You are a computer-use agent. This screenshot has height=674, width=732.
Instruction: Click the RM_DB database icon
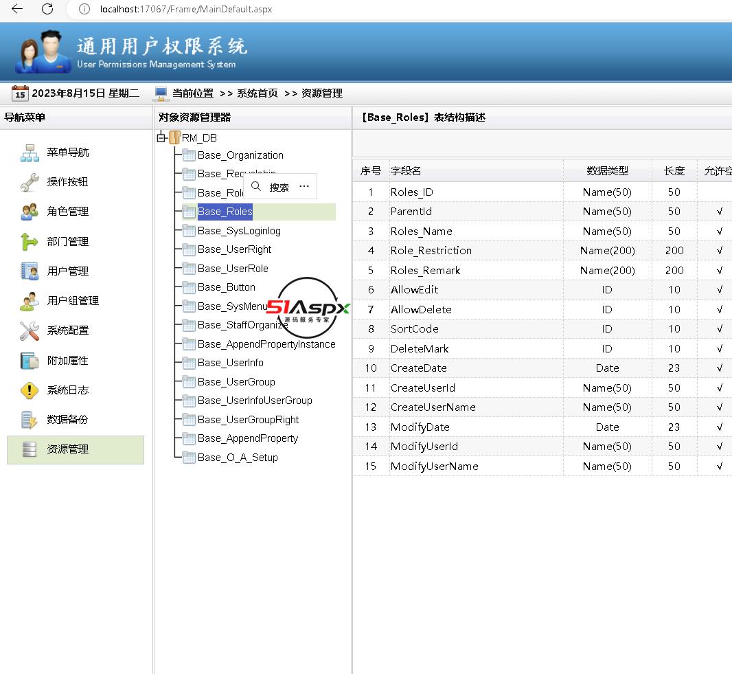pos(174,137)
